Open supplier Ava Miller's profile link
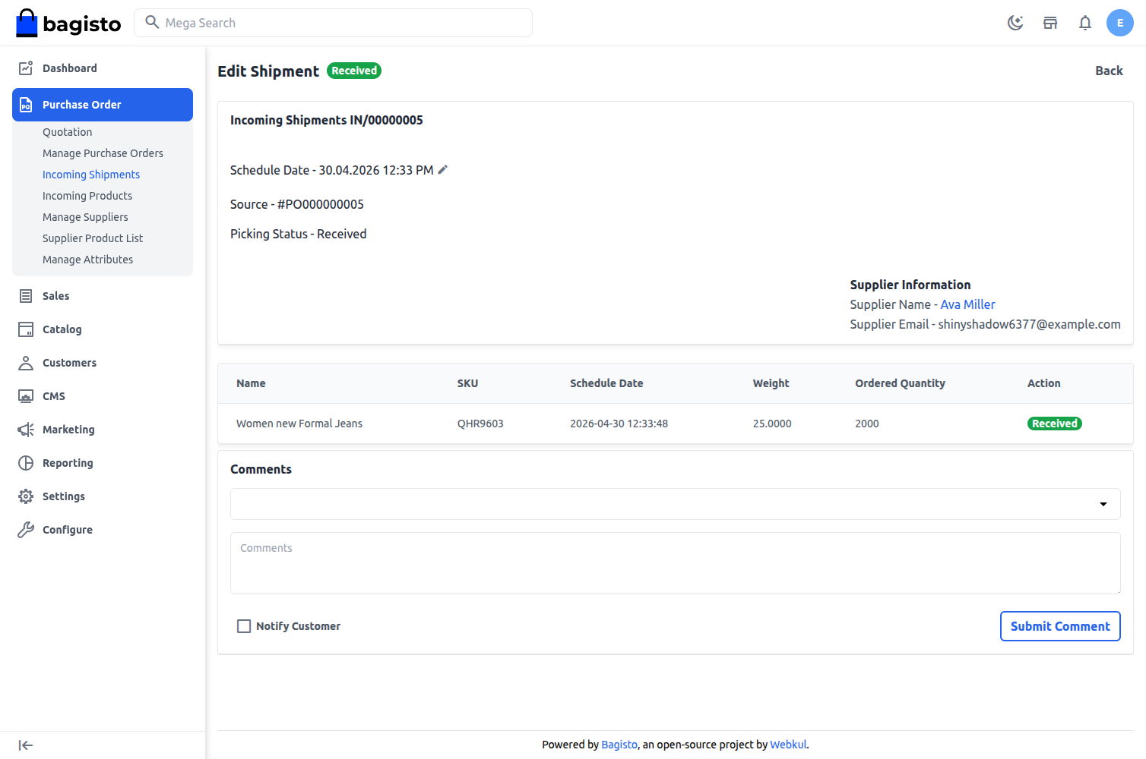The image size is (1146, 759). (967, 304)
